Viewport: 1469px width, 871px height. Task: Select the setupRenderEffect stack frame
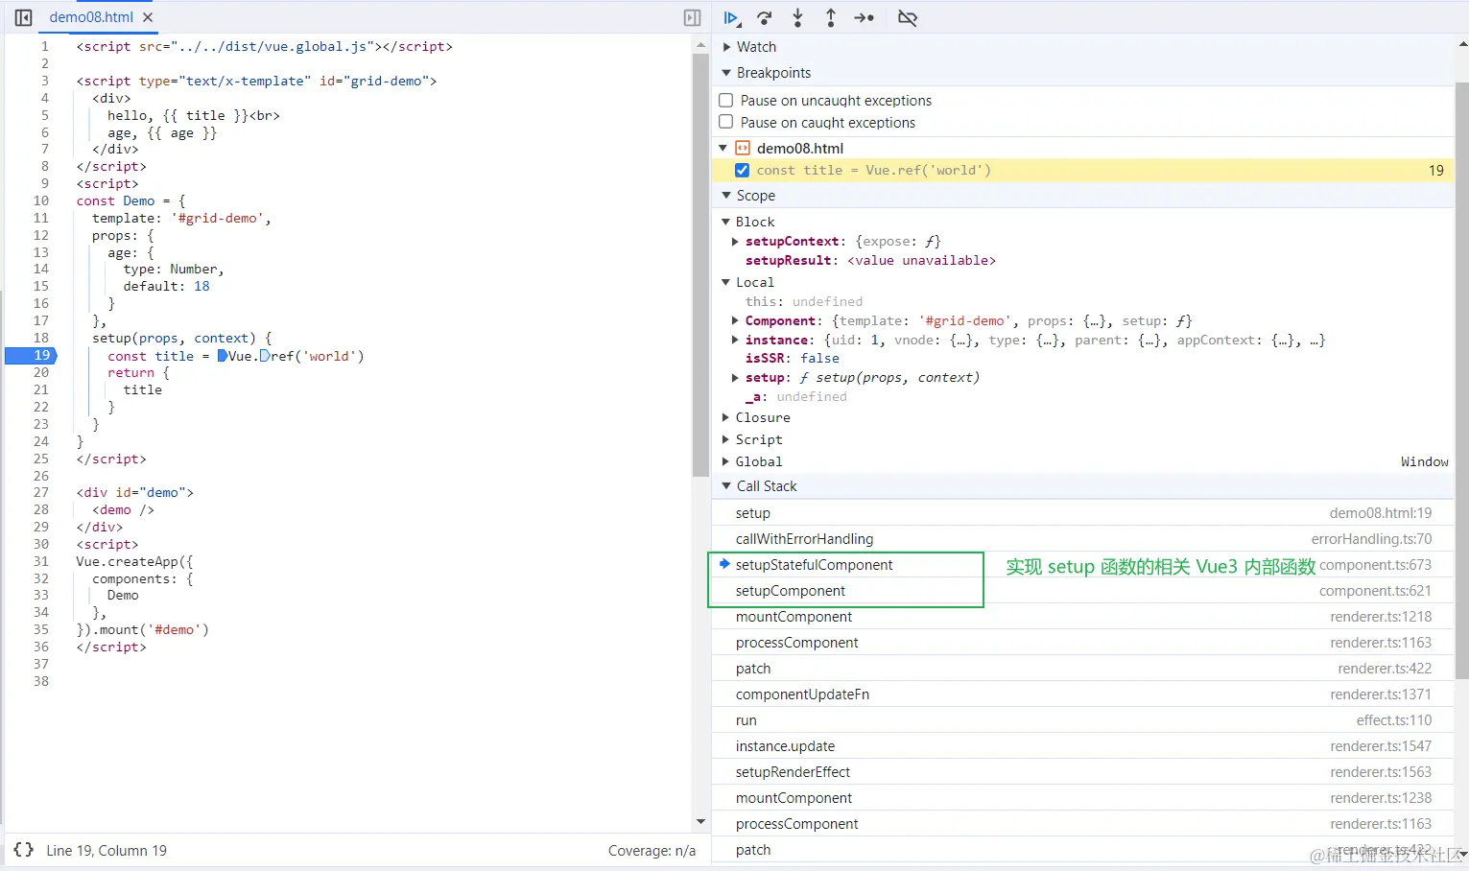(1083, 772)
